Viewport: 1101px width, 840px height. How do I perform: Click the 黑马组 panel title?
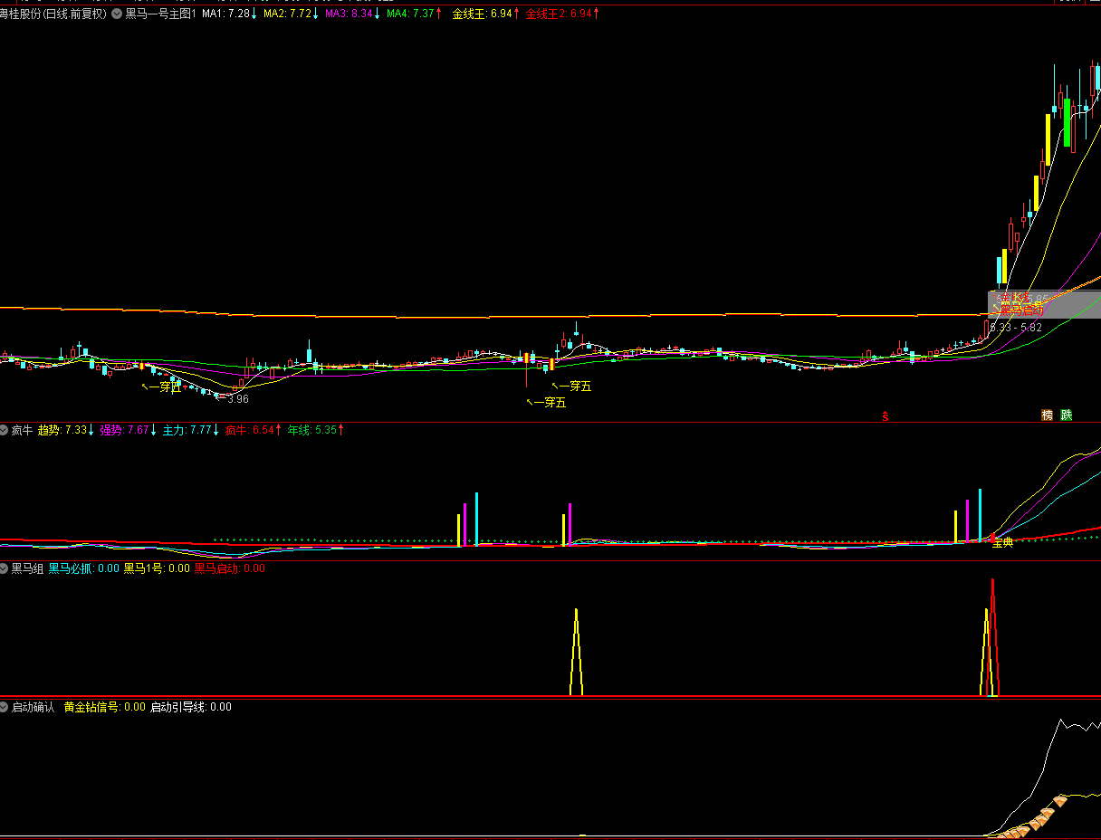click(27, 569)
